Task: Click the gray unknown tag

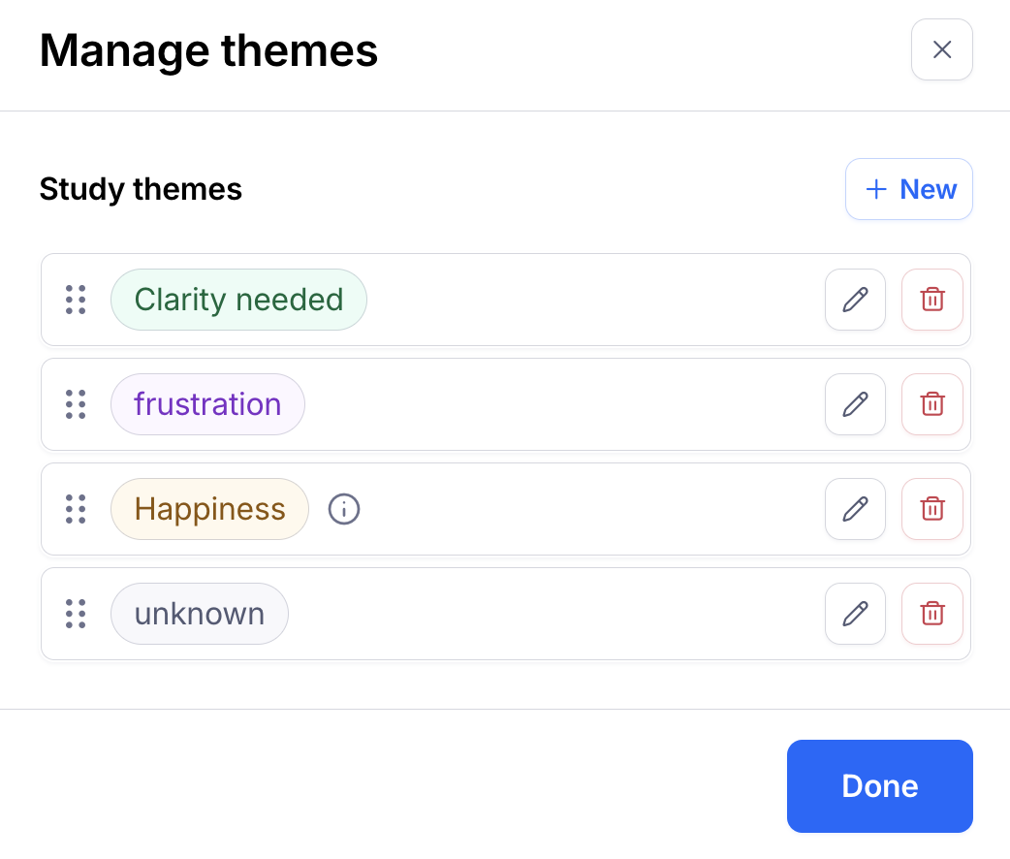Action: 200,614
